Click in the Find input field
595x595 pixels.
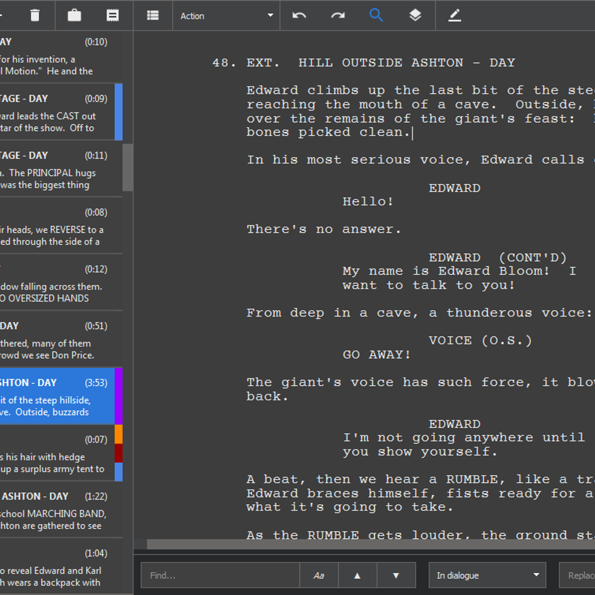pos(220,575)
